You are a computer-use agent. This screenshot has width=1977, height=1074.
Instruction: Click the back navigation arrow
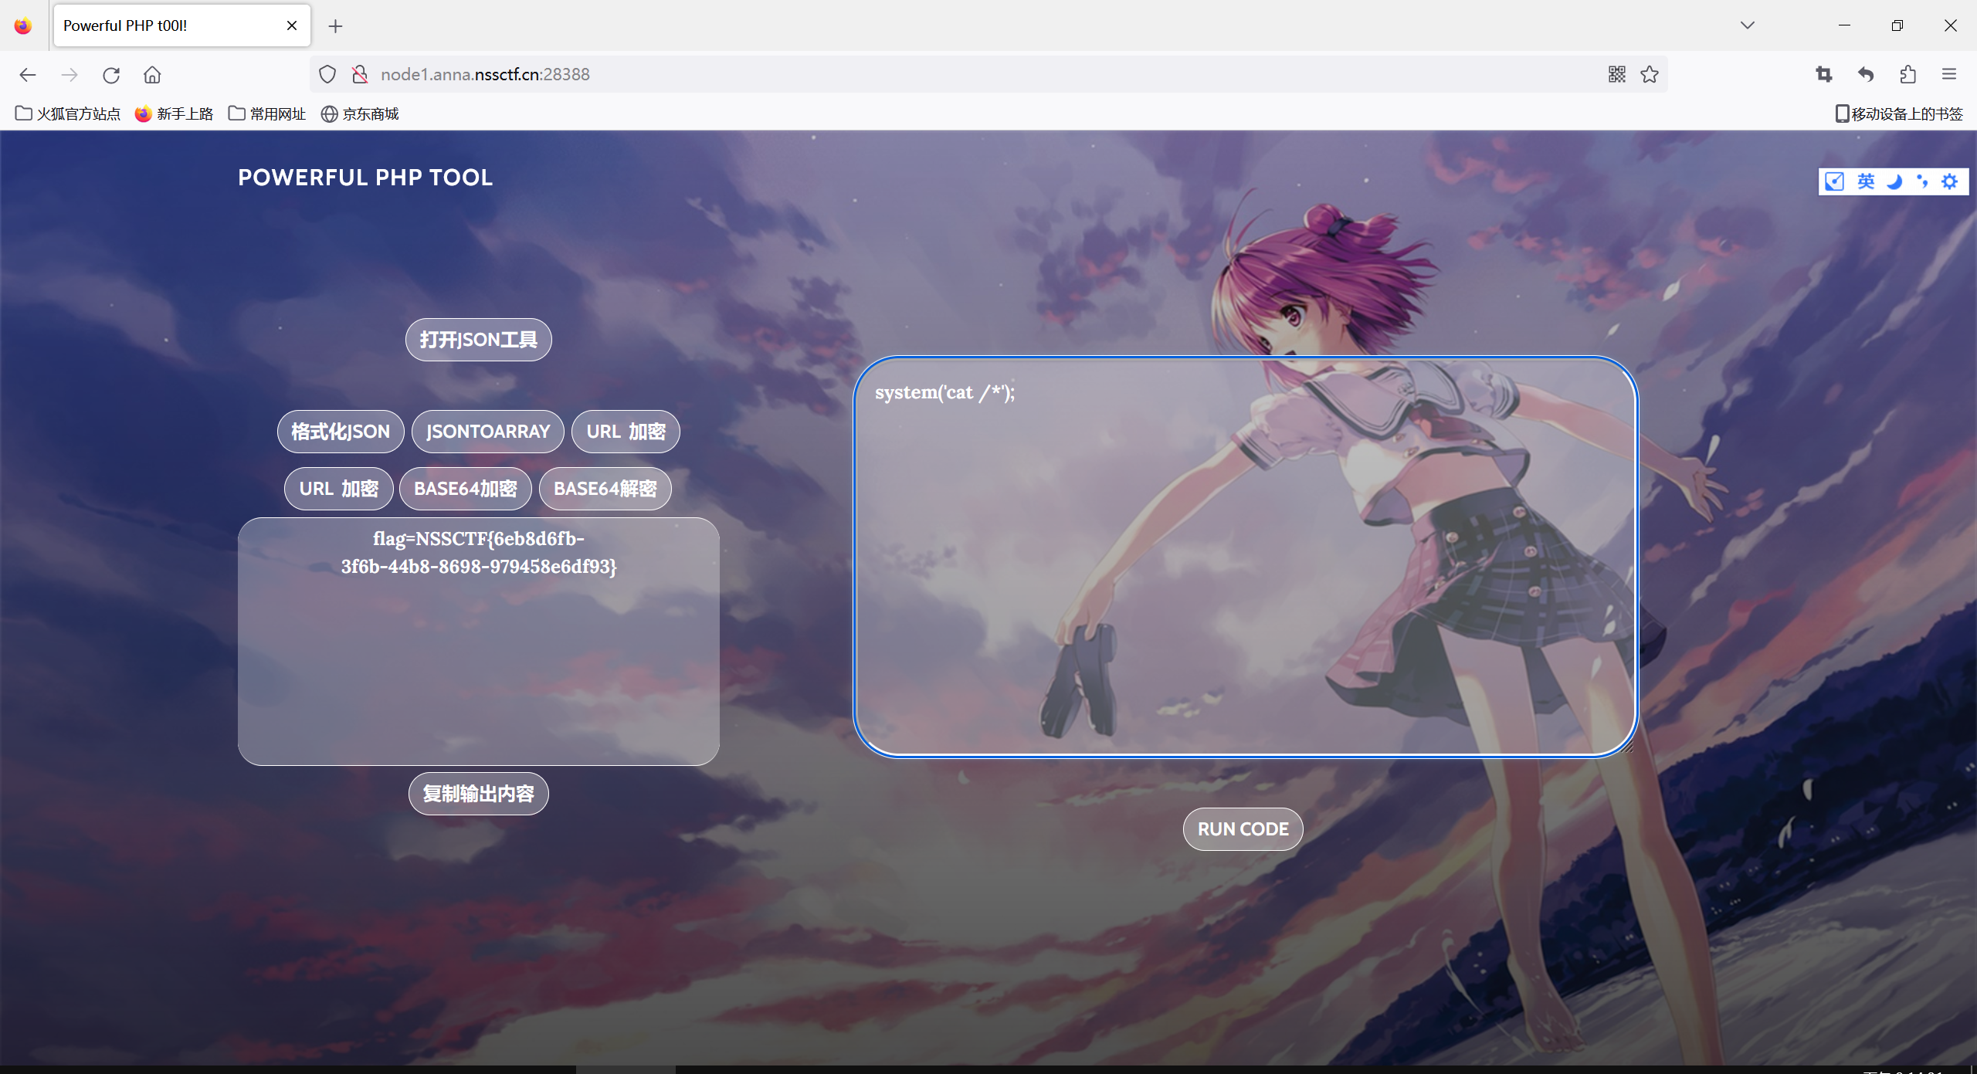[28, 75]
